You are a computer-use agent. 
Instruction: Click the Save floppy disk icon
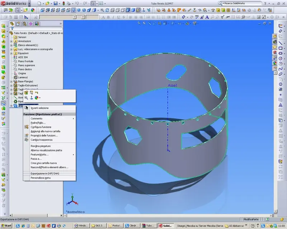(56, 3)
